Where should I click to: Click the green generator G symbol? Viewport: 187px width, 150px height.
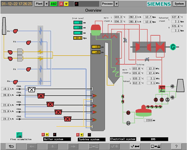(x=173, y=47)
